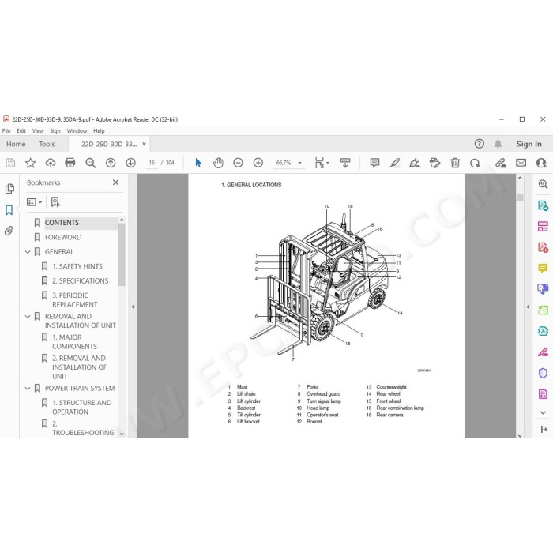This screenshot has height=553, width=553.
Task: Toggle the Bookmarks panel icon in sidebar
Action: (9, 210)
